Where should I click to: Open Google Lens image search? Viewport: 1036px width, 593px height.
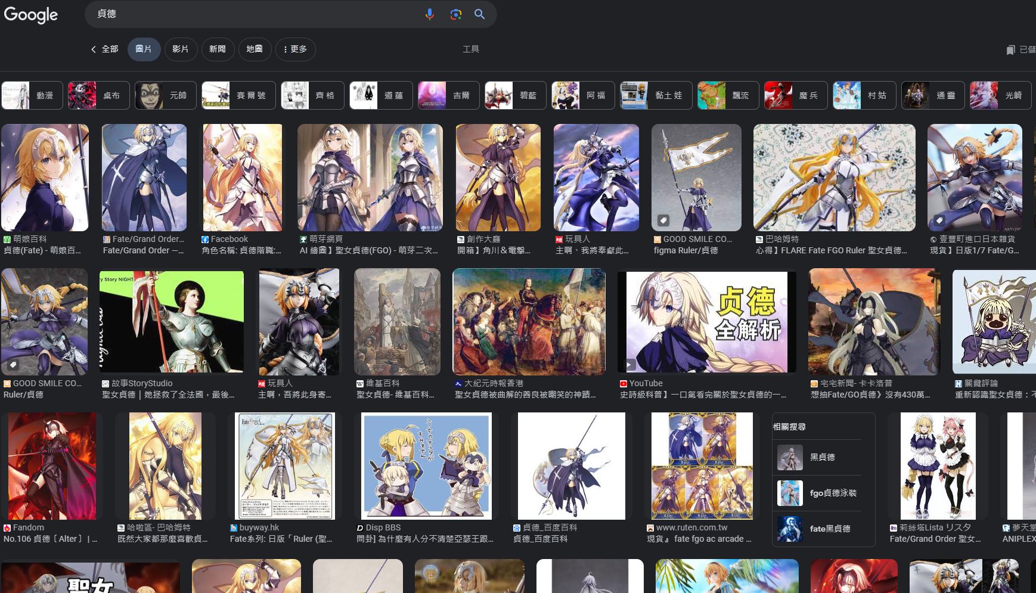click(x=455, y=14)
